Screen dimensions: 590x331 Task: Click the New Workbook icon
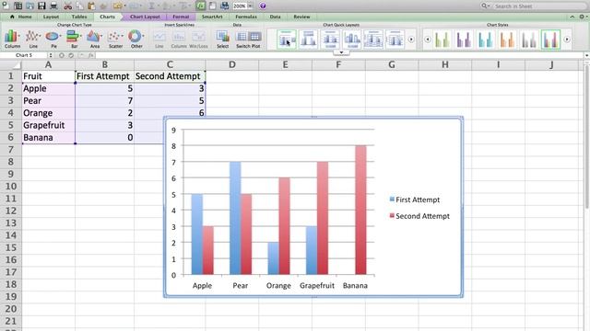coord(6,6)
